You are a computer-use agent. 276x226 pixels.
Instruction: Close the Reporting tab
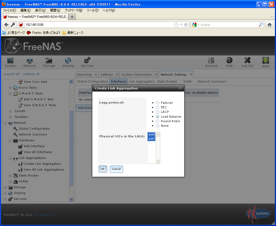click(96, 74)
